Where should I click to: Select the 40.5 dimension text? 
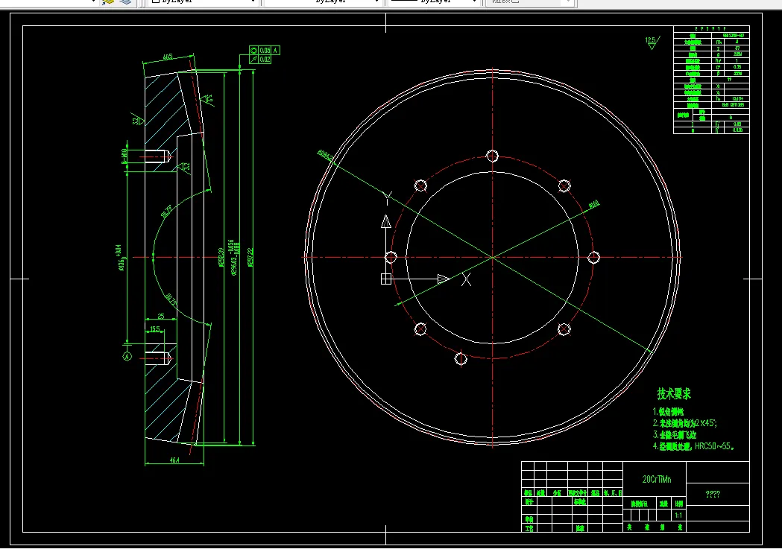pos(168,57)
